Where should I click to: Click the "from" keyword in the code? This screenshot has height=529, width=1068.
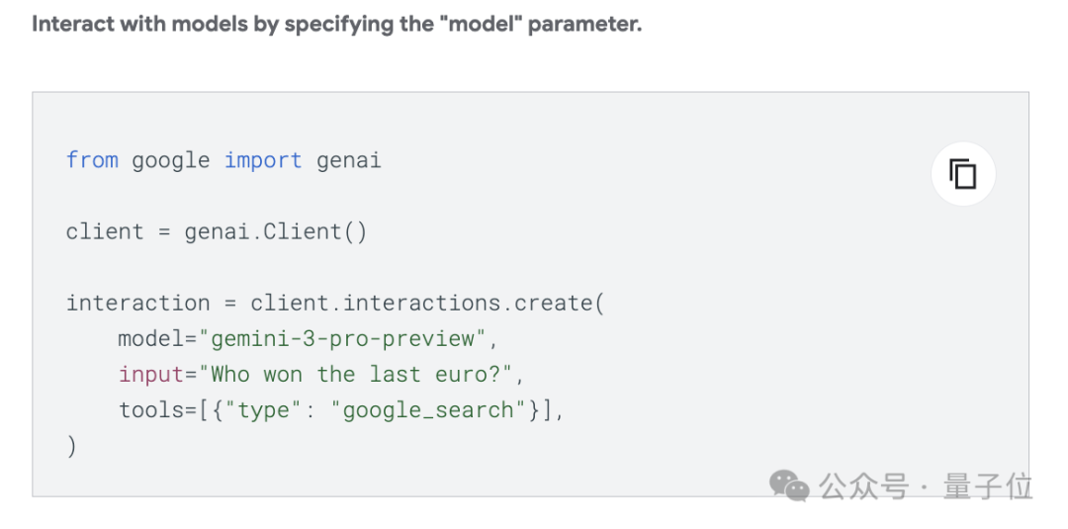point(92,160)
